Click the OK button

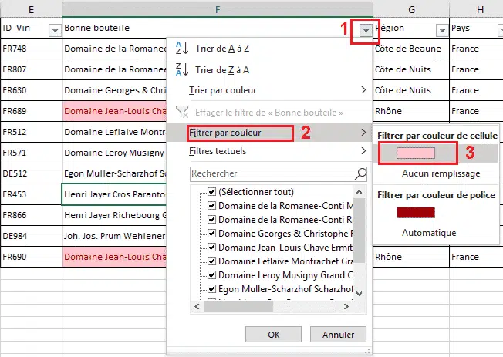tap(273, 335)
